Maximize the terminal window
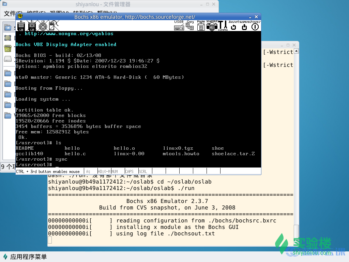 tap(288, 45)
